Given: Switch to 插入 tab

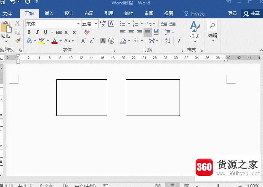Looking at the screenshot, I should tap(49, 13).
